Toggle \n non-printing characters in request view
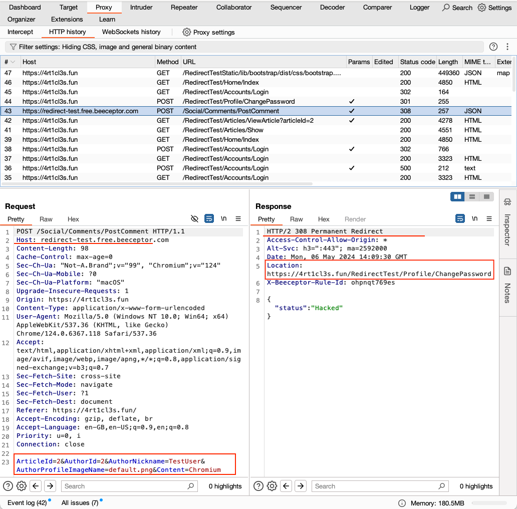The image size is (517, 509). [223, 219]
